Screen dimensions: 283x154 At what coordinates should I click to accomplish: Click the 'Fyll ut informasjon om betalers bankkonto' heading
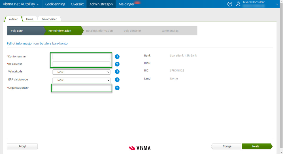tap(37, 44)
